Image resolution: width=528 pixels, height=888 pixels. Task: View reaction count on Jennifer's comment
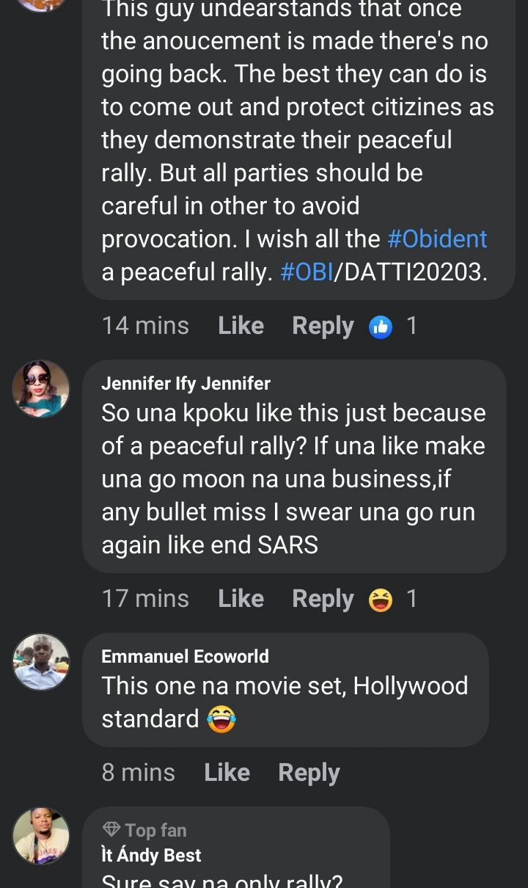pos(411,599)
